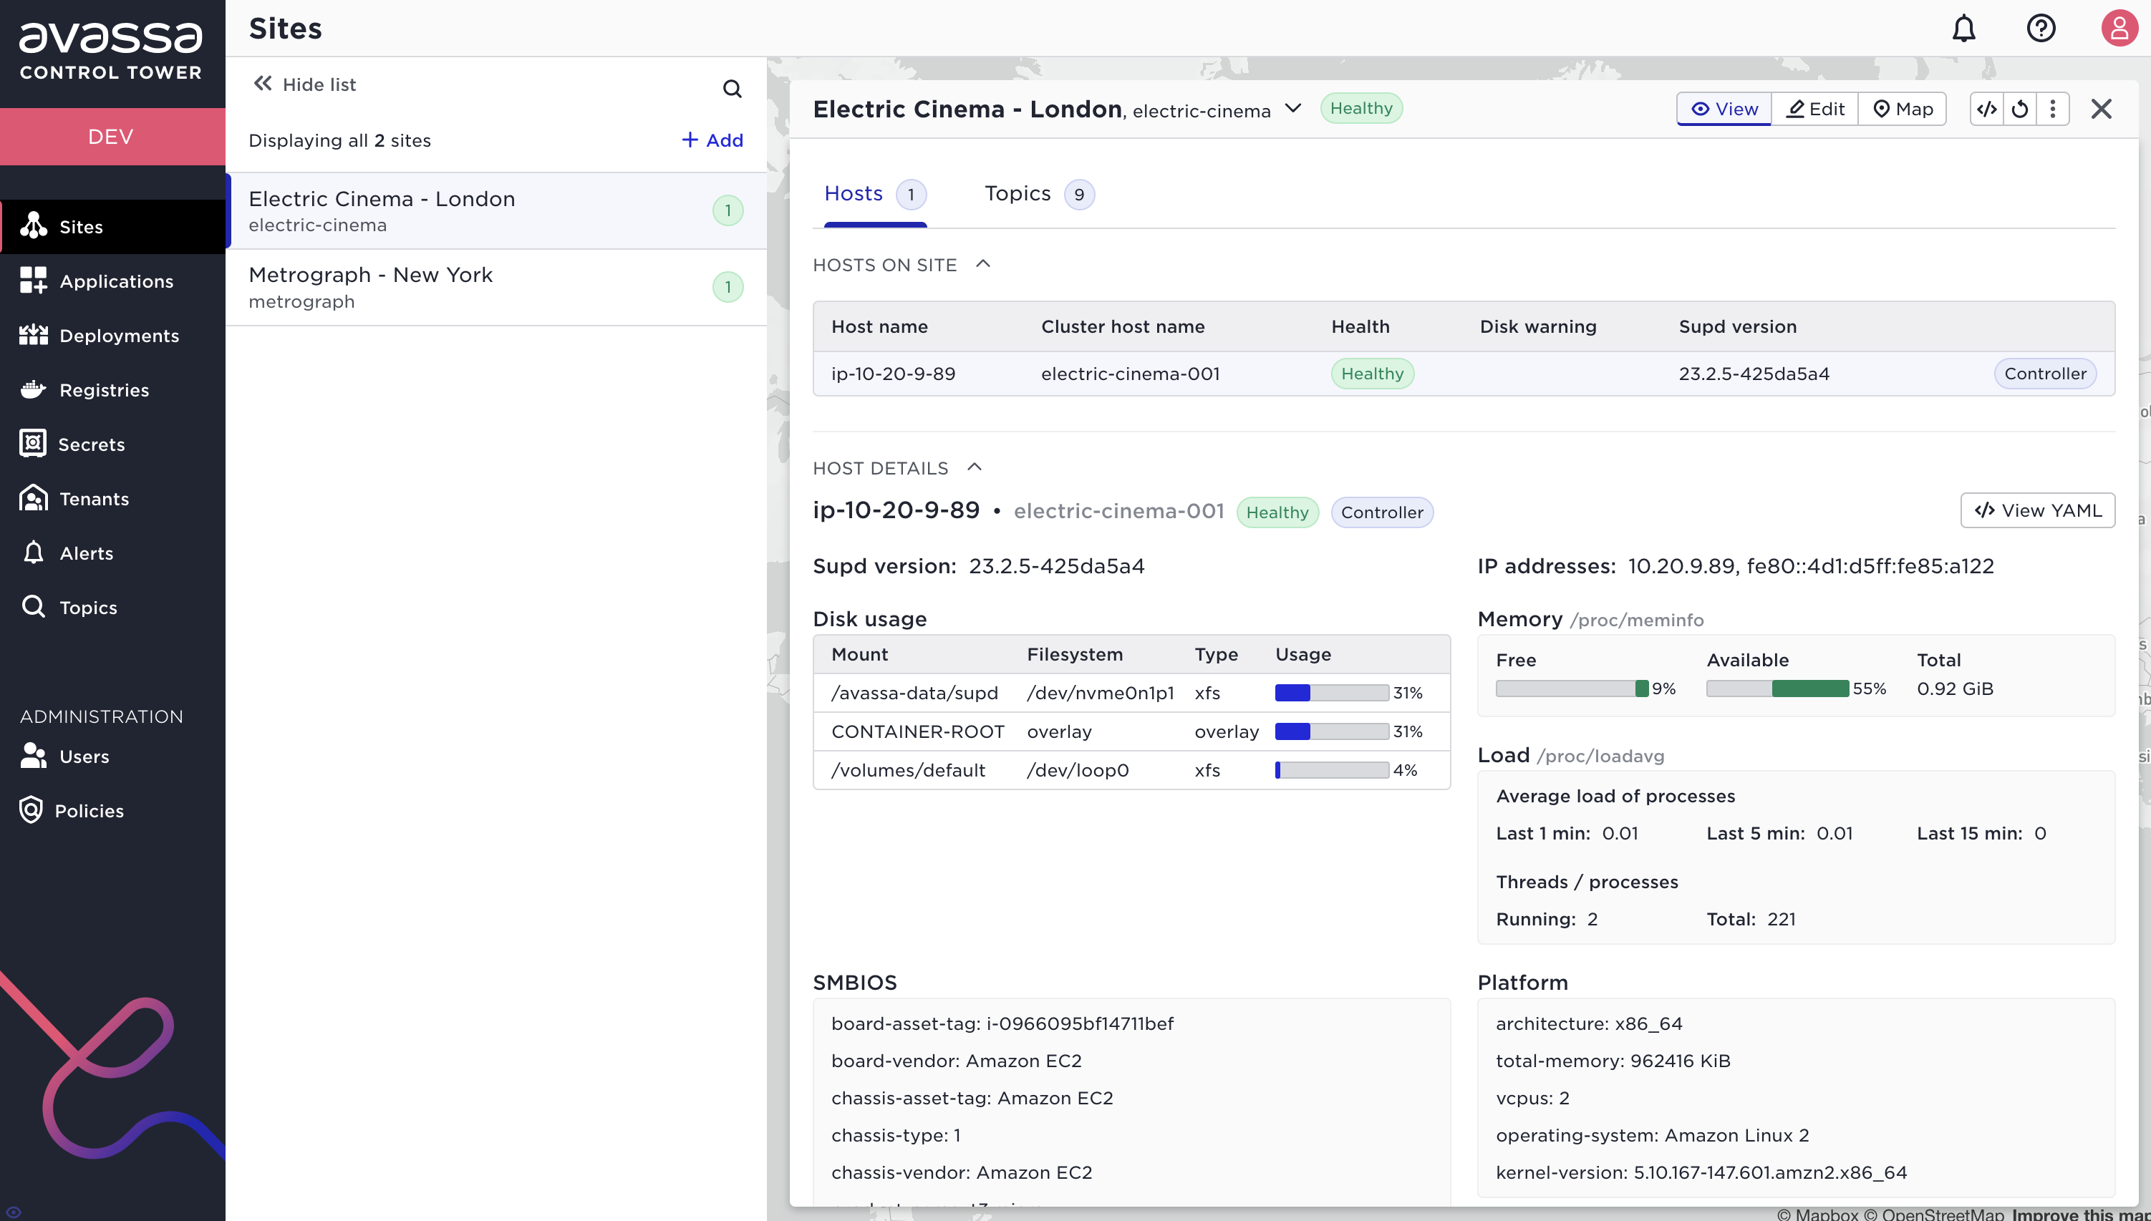The height and width of the screenshot is (1221, 2151).
Task: Click the Total memory value 0.92 GiB
Action: pos(1955,689)
